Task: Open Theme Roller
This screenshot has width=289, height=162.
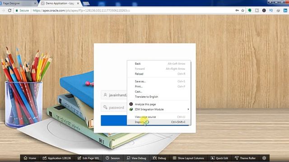Action: point(245,158)
